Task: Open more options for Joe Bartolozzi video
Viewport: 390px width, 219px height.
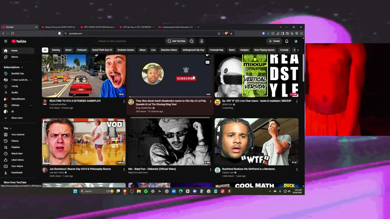Action: coord(124,169)
